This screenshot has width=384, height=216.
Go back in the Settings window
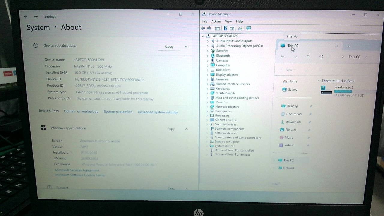pyautogui.click(x=25, y=16)
